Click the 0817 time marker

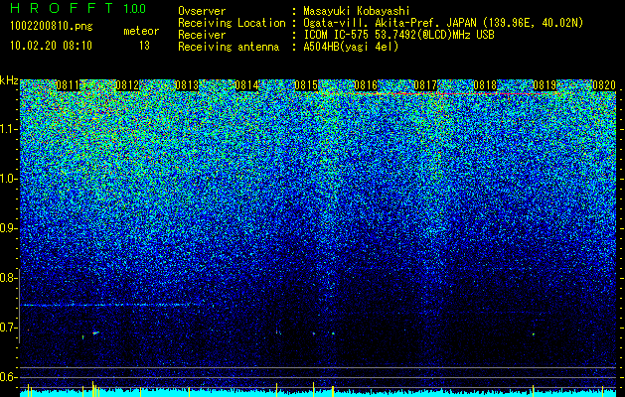425,85
